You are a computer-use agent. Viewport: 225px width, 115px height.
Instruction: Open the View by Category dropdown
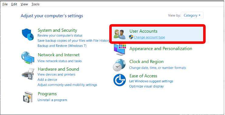coord(192,15)
